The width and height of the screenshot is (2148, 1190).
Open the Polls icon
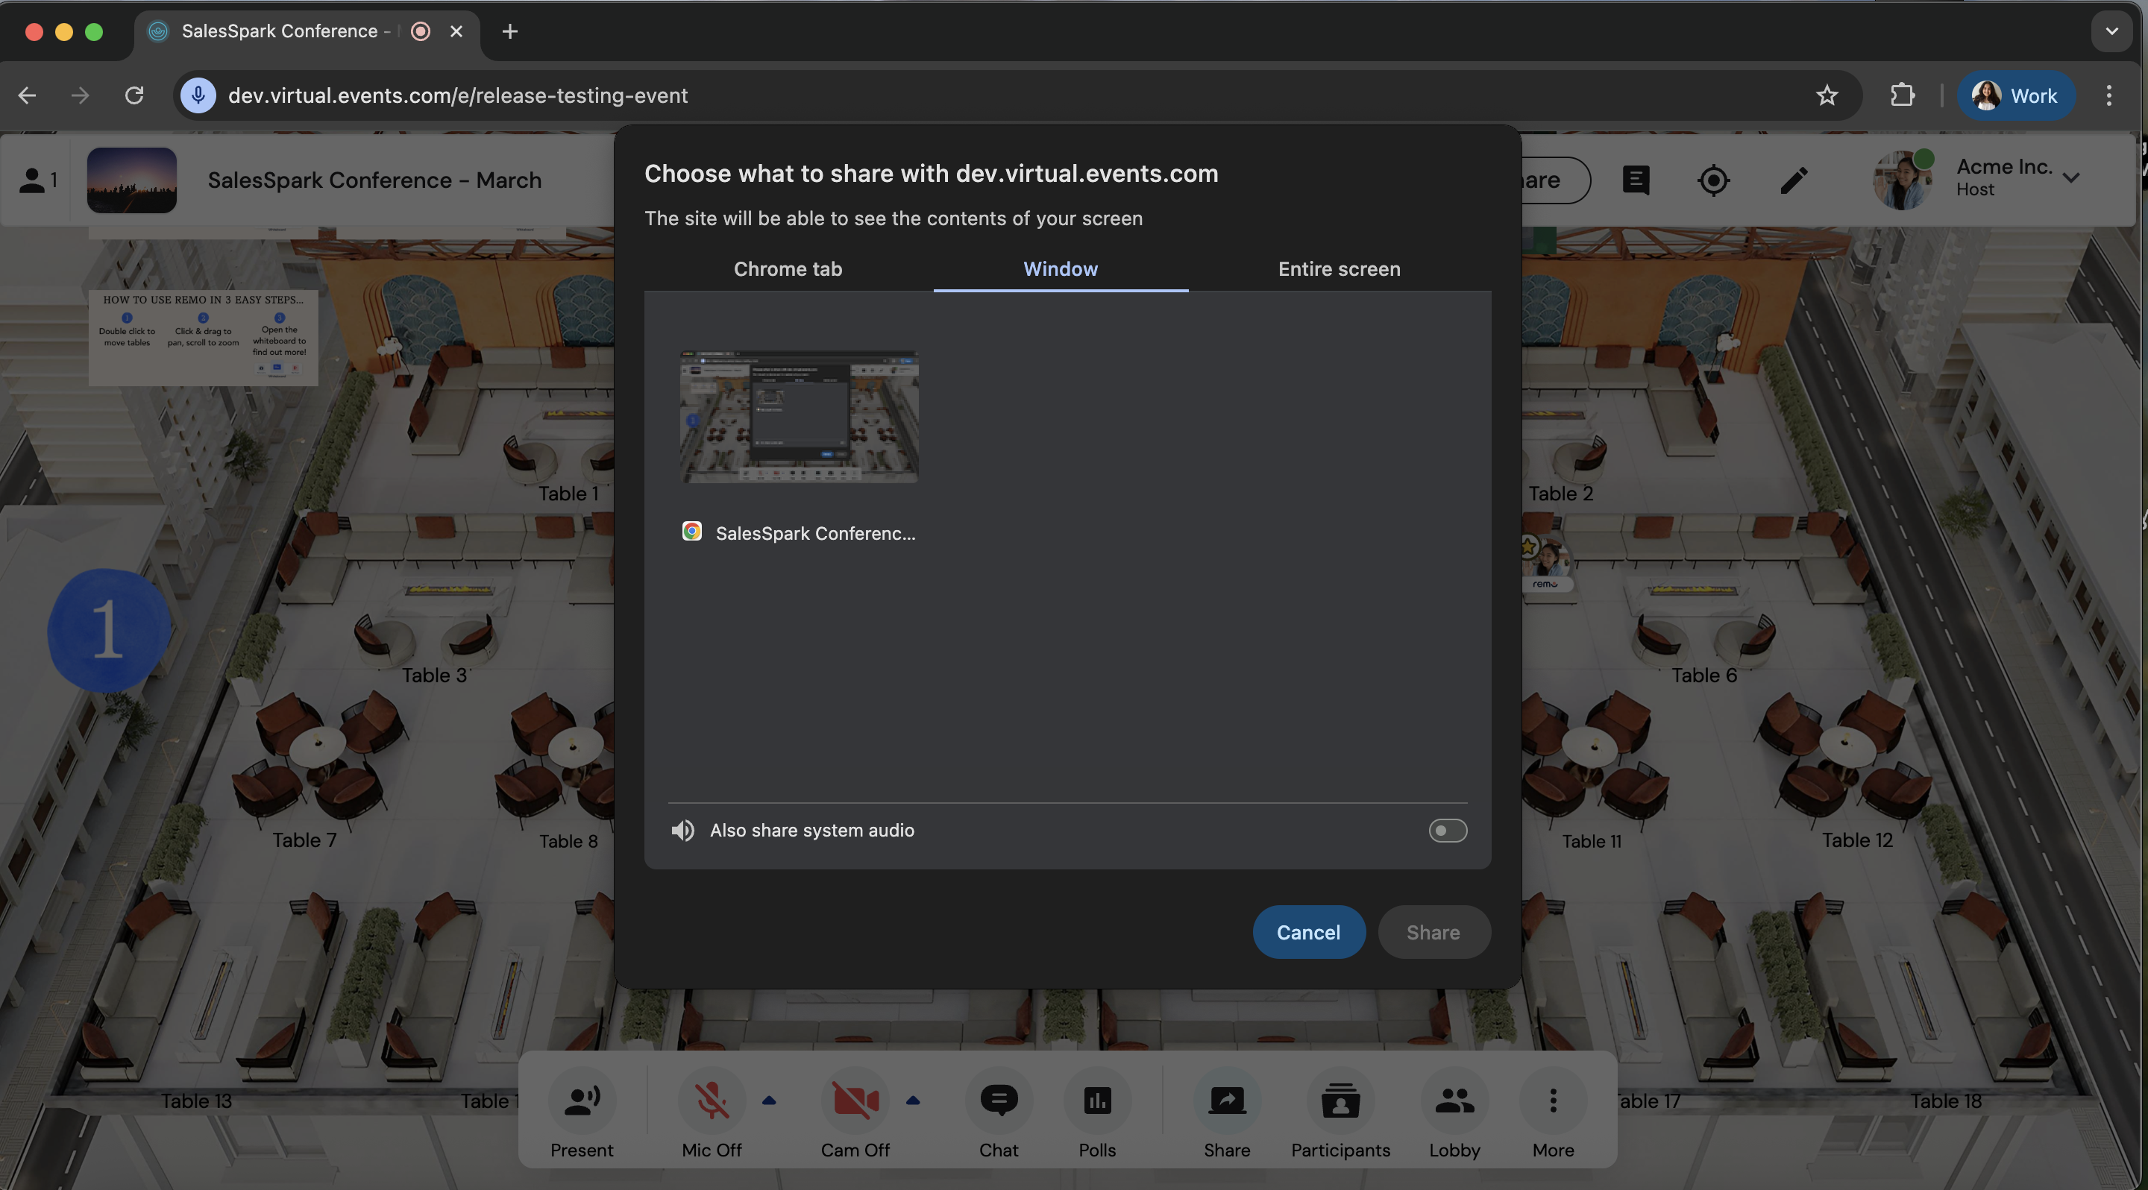(1096, 1101)
